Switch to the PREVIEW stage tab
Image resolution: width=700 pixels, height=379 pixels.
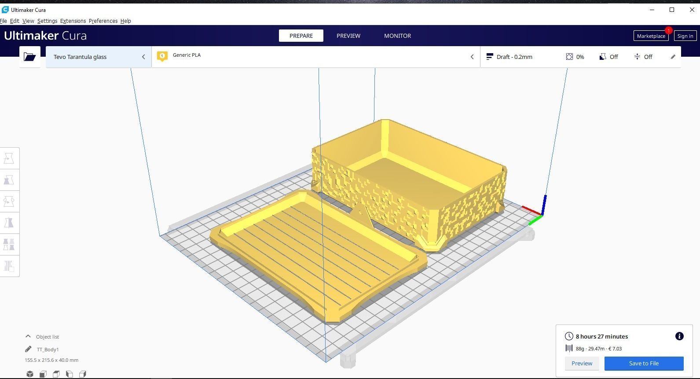coord(348,36)
